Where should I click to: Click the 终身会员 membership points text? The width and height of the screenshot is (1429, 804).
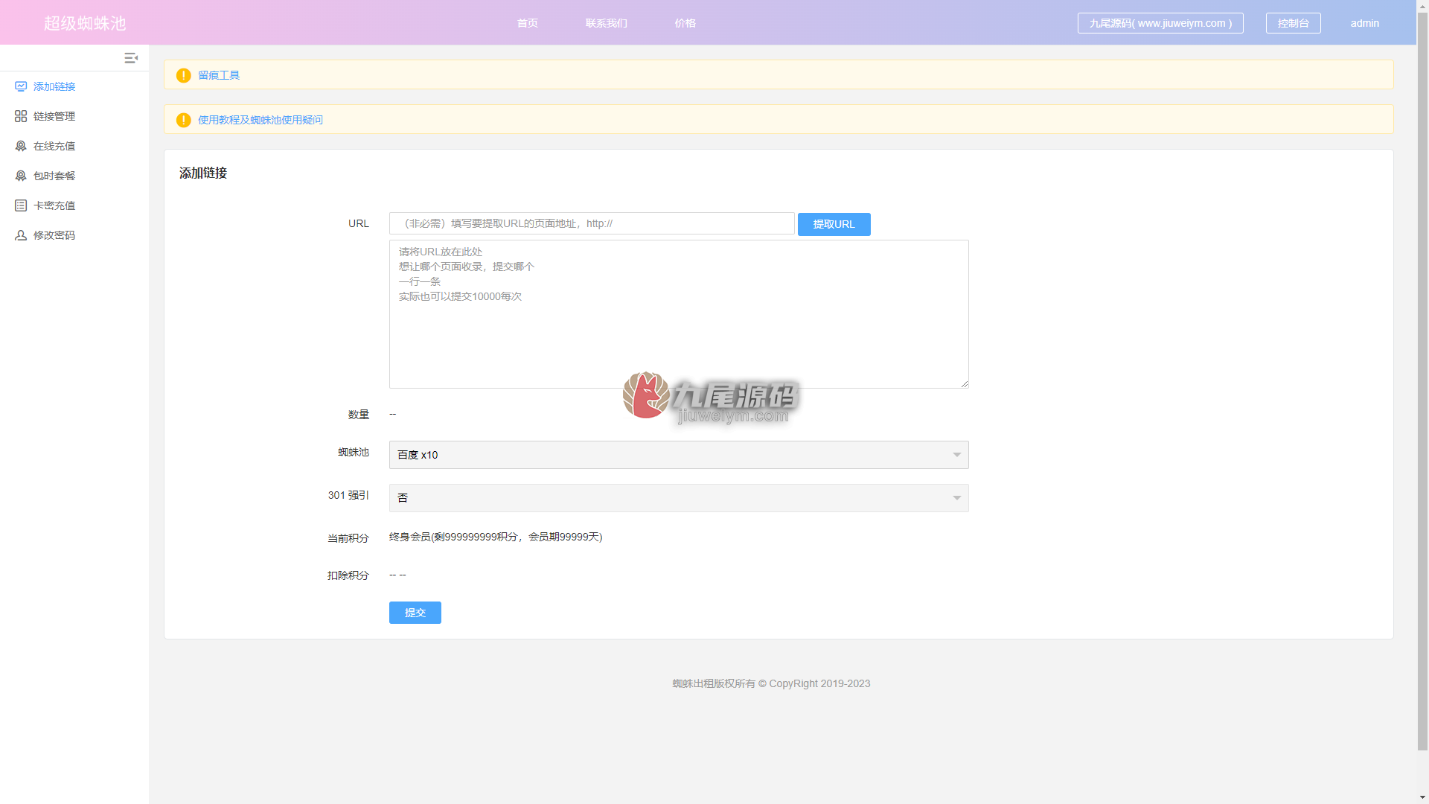[x=496, y=537]
